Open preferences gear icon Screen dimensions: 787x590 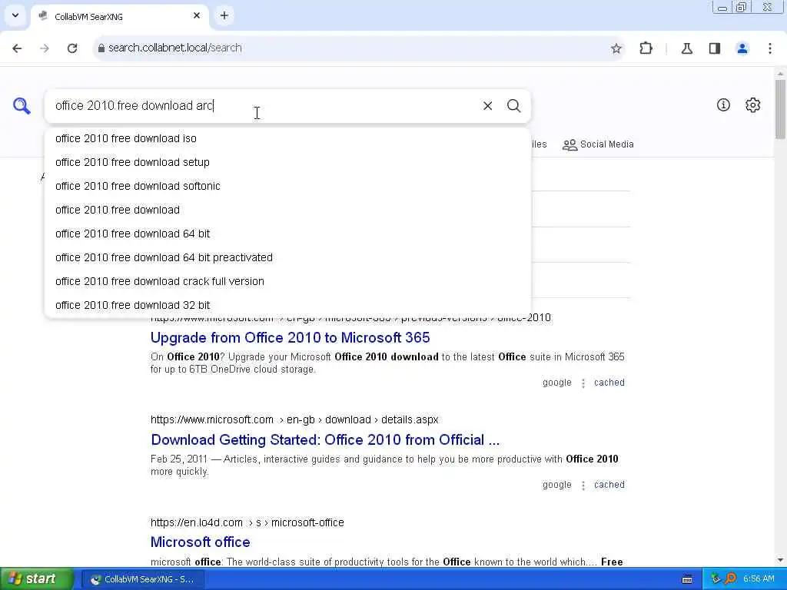753,104
